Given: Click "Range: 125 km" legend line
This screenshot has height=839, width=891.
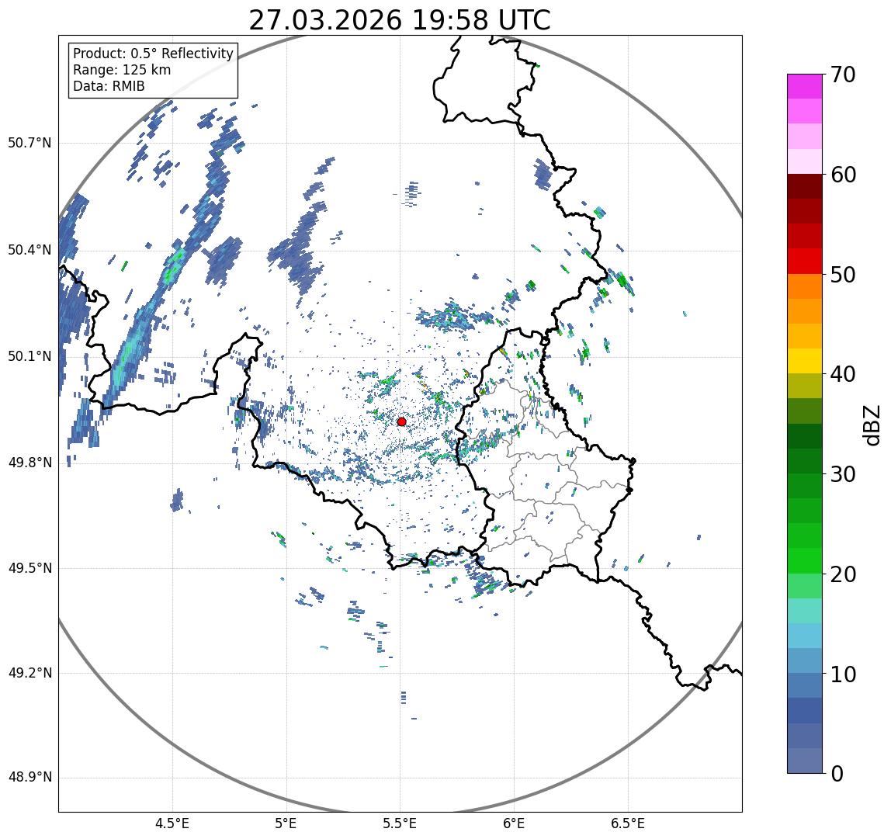Looking at the screenshot, I should [x=122, y=70].
